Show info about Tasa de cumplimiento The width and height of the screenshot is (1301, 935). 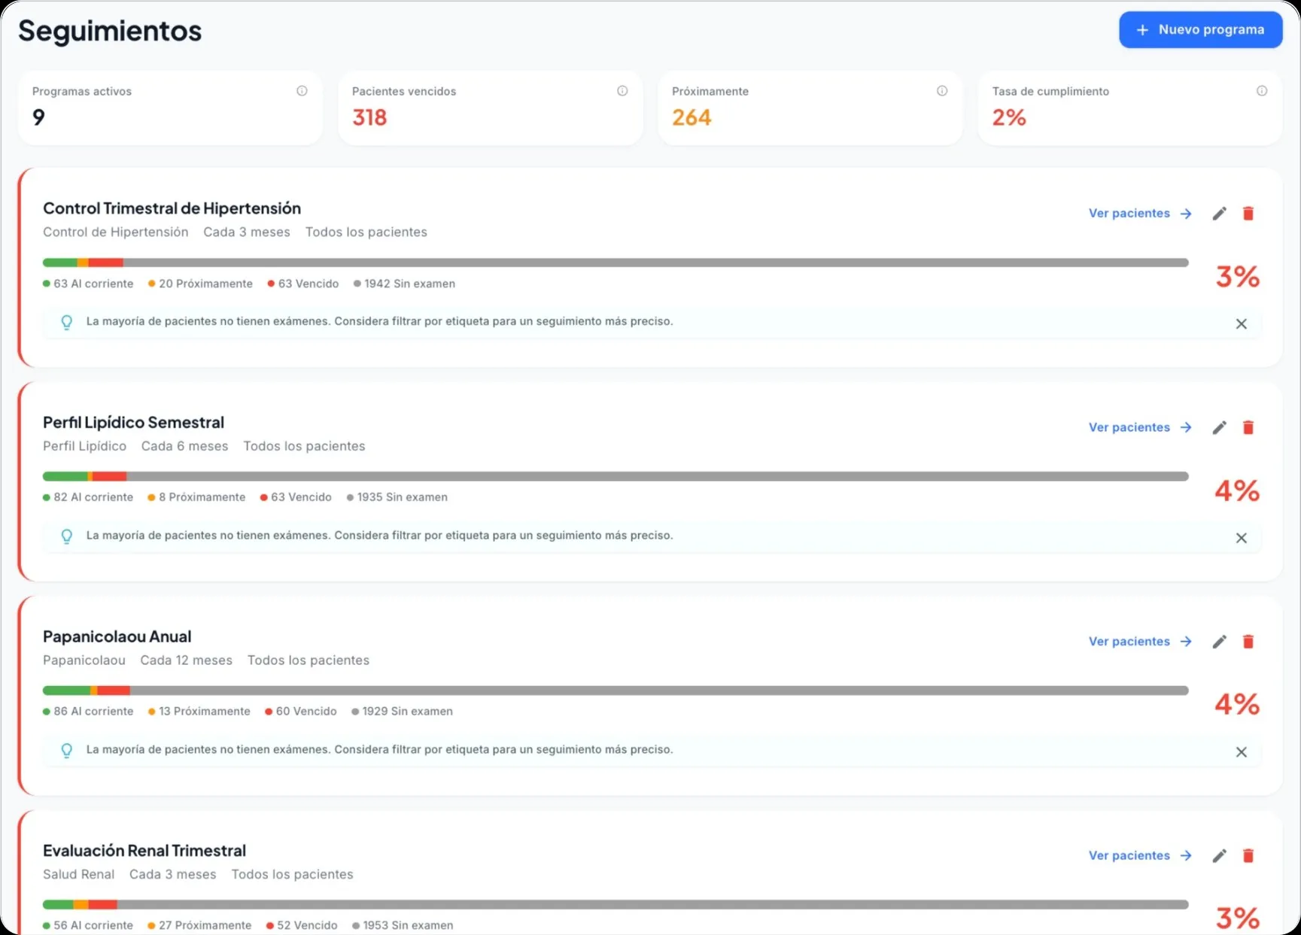1263,90
